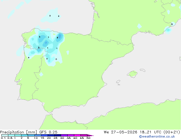This screenshot has width=181, height=139.
Task: Select the 2–5 mm legend color segment
Action: (x=25, y=135)
